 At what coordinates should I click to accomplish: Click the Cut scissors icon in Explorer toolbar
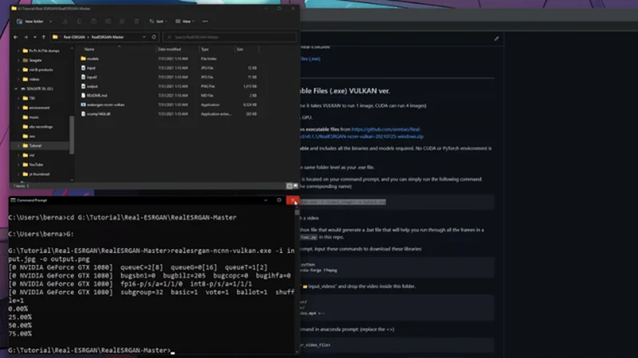click(65, 21)
